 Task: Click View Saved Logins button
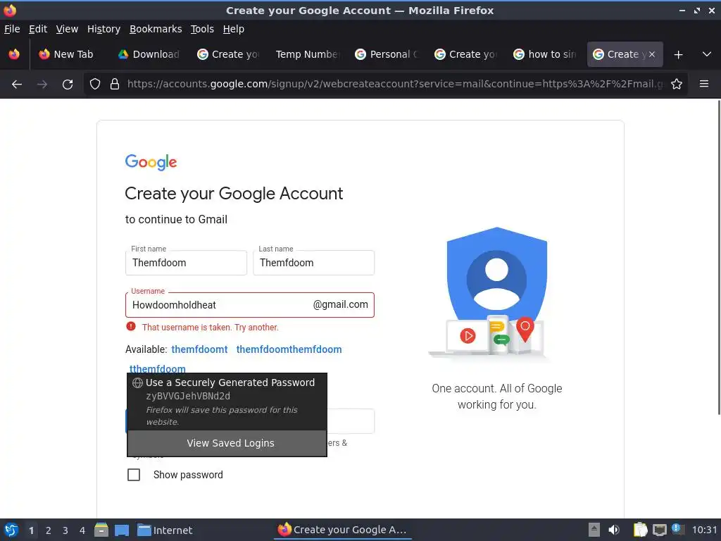pos(227,443)
